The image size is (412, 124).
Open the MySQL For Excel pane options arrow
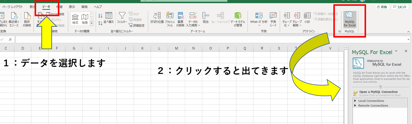pyautogui.click(x=396, y=51)
